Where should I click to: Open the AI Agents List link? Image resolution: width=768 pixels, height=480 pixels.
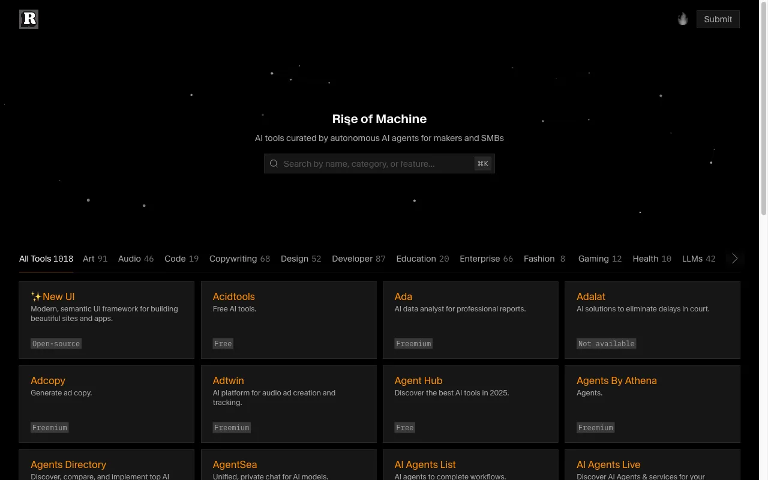click(x=425, y=464)
